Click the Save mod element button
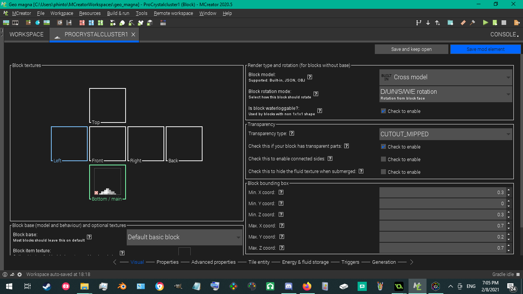The image size is (523, 294). point(485,49)
